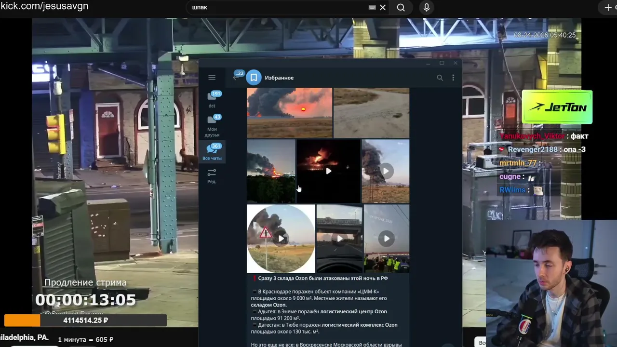Search inside the Избранное chat

[x=440, y=78]
